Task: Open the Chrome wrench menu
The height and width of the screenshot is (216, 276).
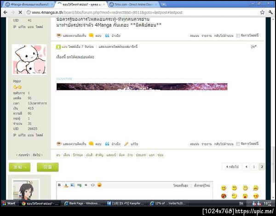Action: coord(270,12)
